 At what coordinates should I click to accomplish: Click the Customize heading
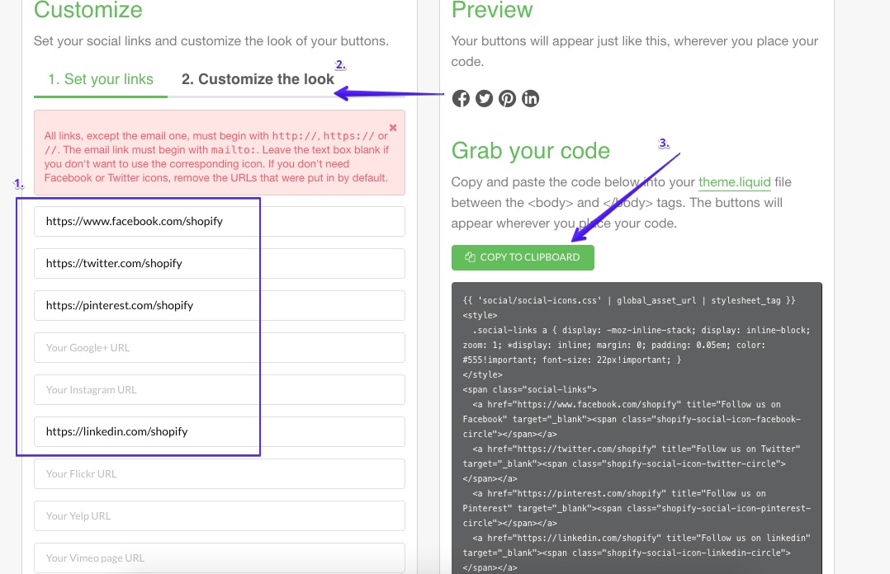(x=88, y=10)
